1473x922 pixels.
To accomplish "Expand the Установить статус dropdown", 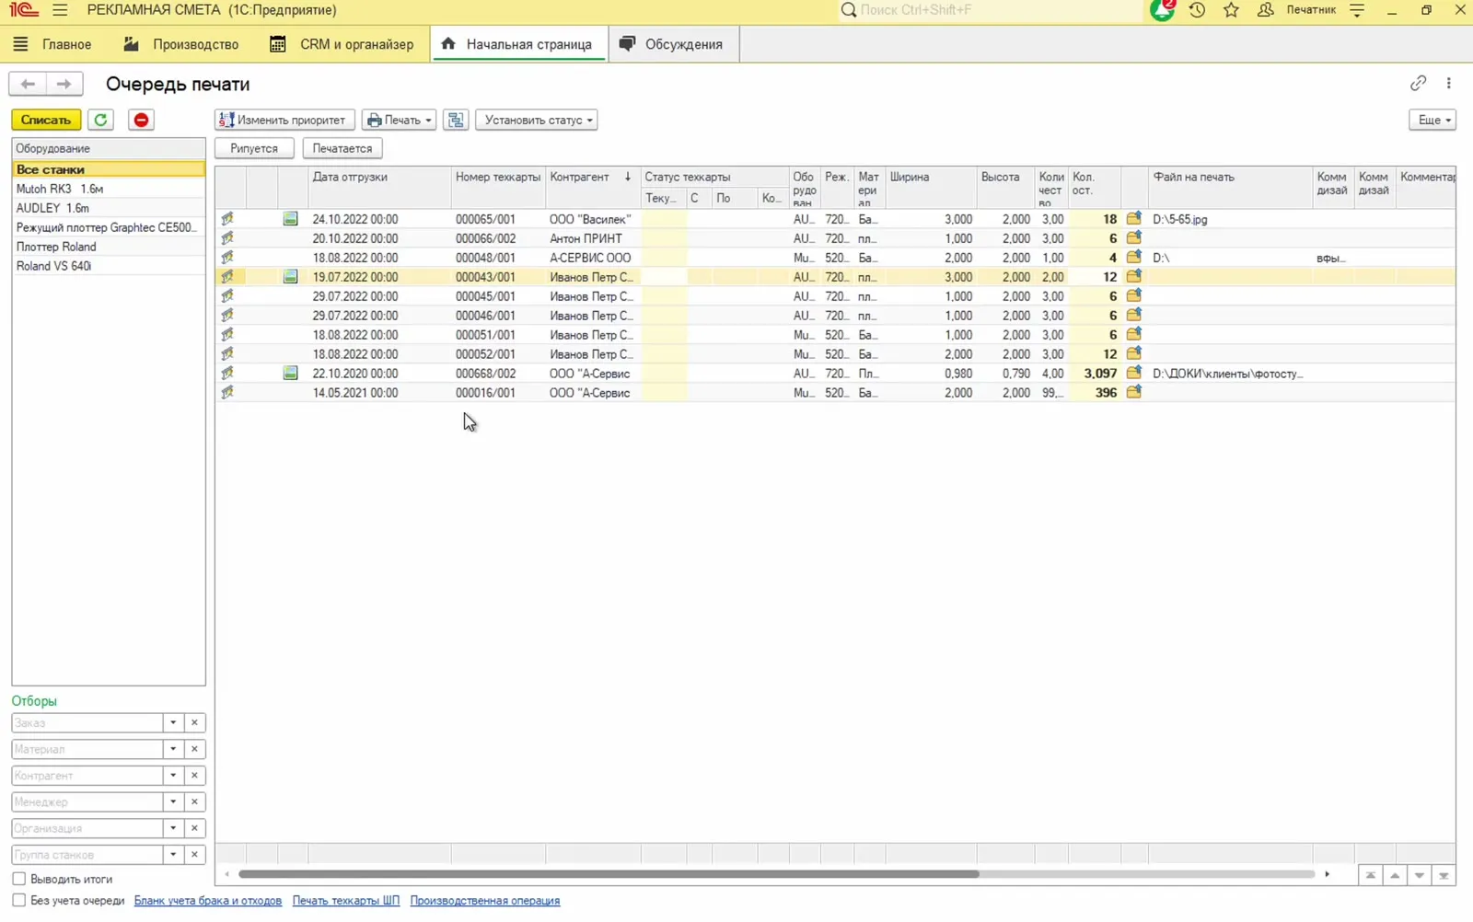I will [x=537, y=120].
